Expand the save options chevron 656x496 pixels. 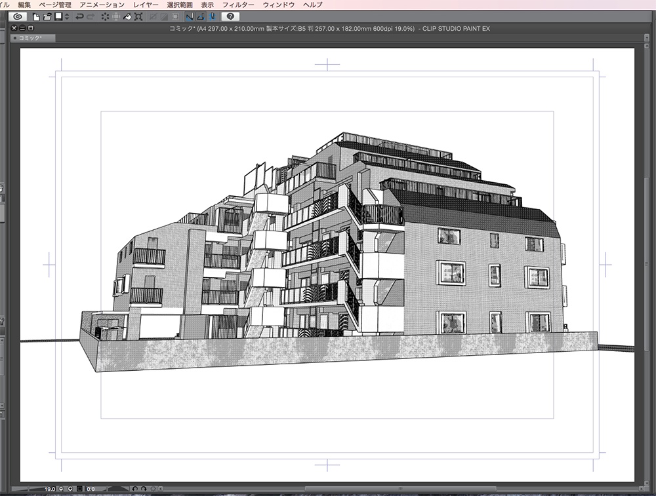click(67, 16)
